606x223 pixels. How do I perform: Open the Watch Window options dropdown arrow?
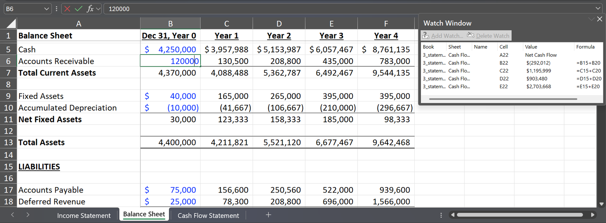tap(591, 19)
